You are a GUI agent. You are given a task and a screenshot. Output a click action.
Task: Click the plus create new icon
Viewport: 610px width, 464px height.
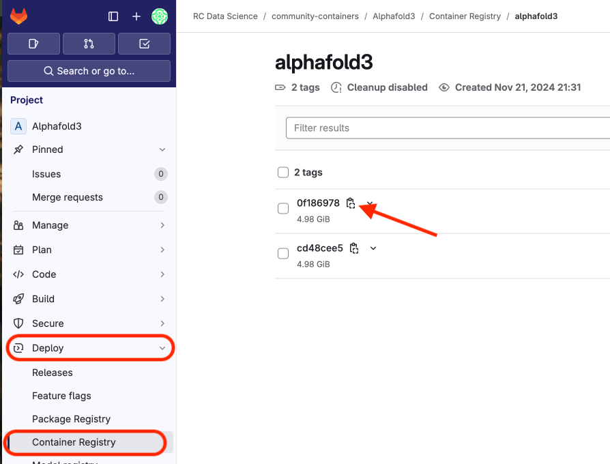[x=136, y=16]
